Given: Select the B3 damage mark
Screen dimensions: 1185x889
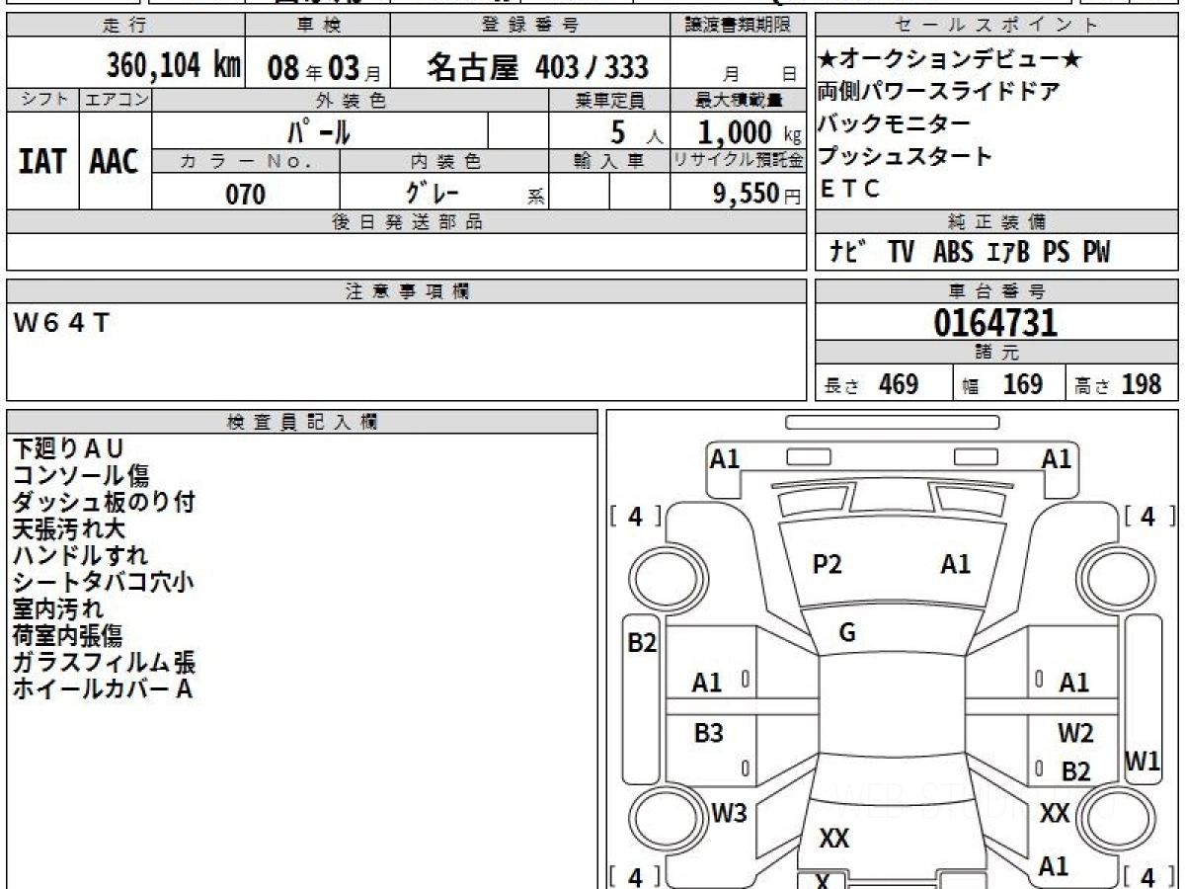Looking at the screenshot, I should pos(708,733).
